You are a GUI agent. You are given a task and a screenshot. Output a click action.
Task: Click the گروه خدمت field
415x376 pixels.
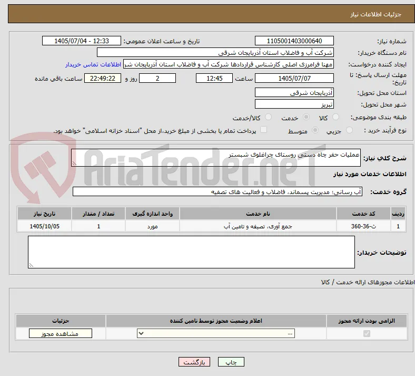(x=218, y=191)
